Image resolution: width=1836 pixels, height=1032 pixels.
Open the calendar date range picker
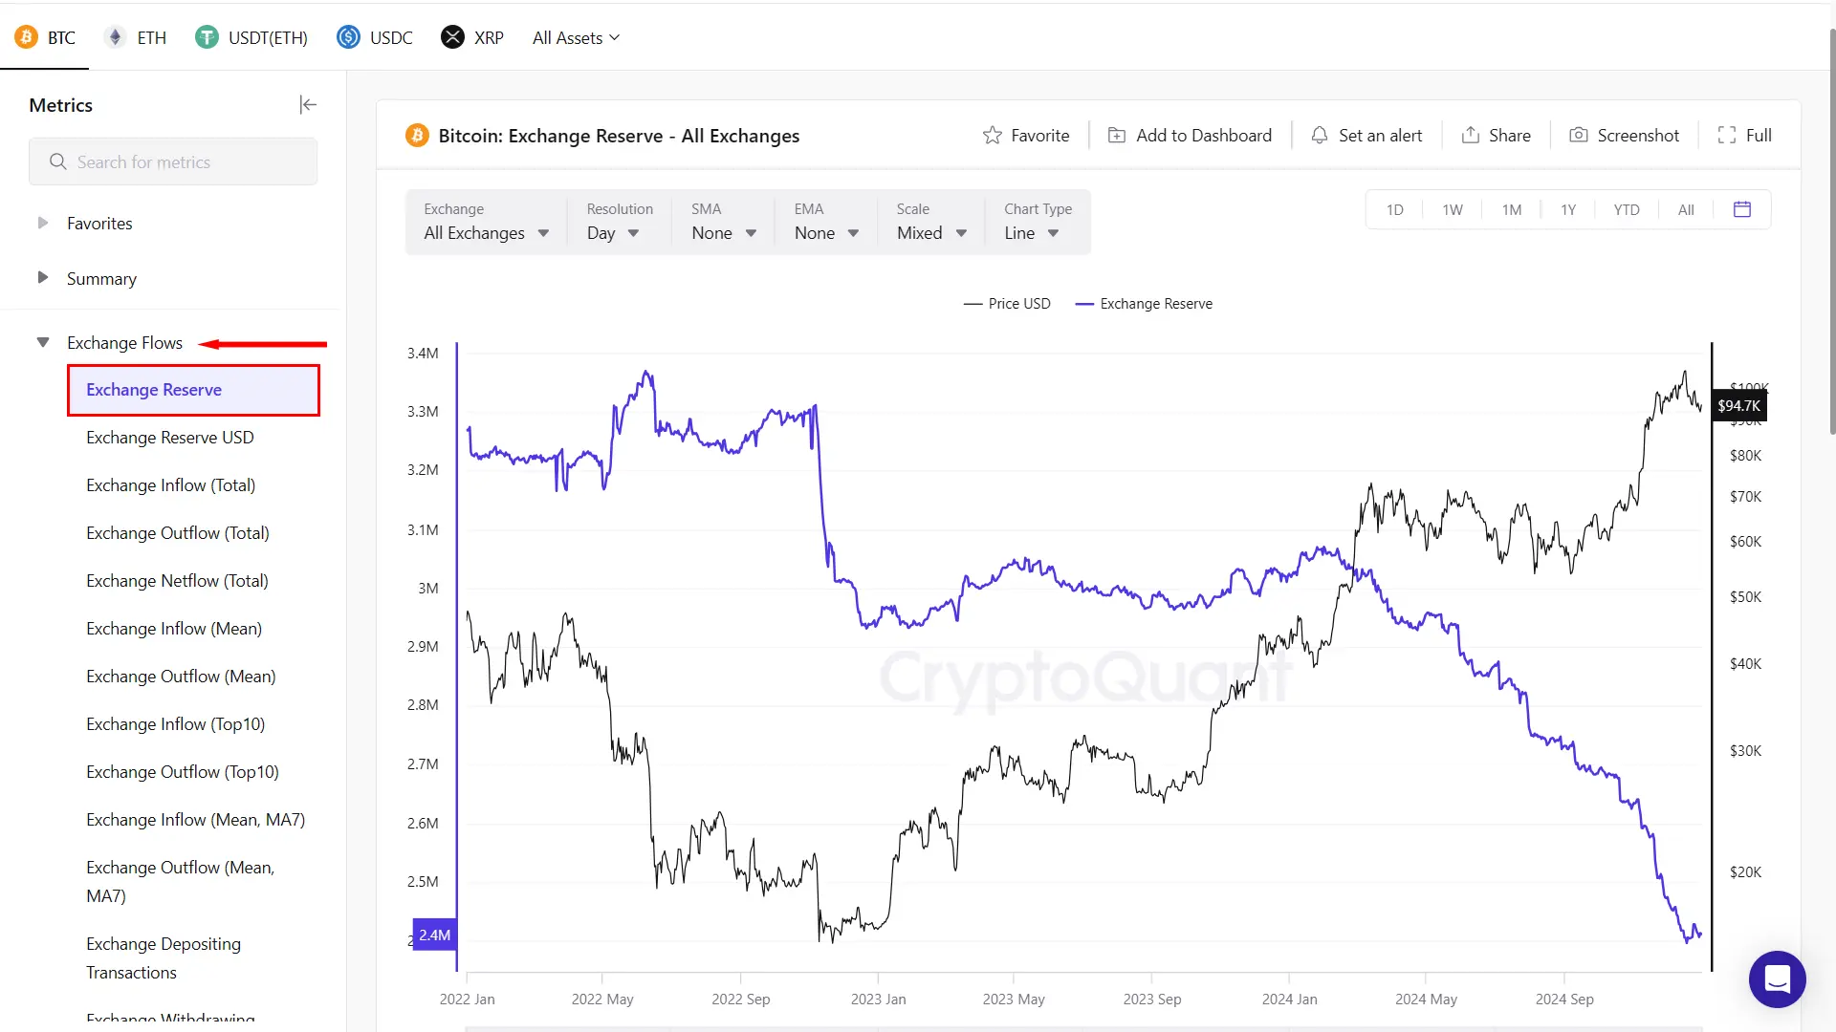click(1742, 209)
